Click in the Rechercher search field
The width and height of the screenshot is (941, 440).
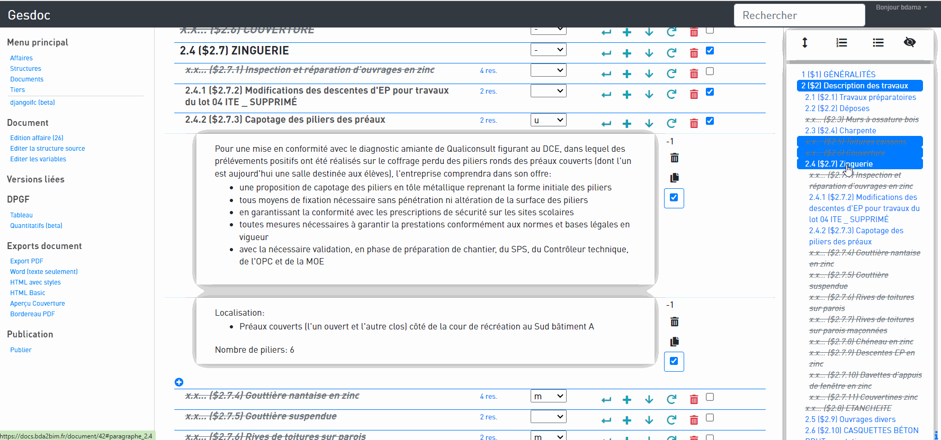coord(799,15)
